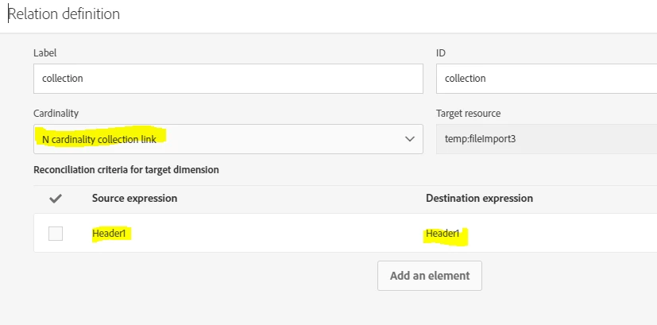The image size is (657, 325).
Task: Open the 'N cardinality collection link' dropdown
Action: (x=227, y=139)
